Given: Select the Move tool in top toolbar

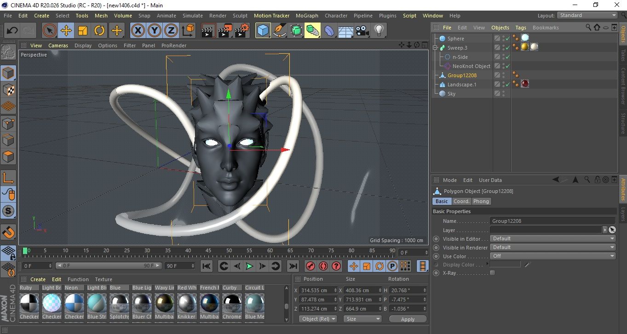Looking at the screenshot, I should (x=66, y=31).
